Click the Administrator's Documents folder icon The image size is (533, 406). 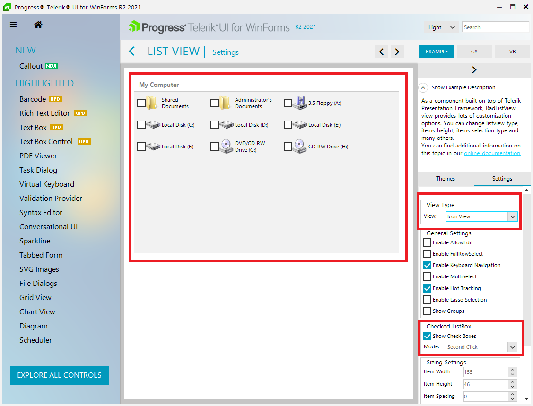click(226, 103)
